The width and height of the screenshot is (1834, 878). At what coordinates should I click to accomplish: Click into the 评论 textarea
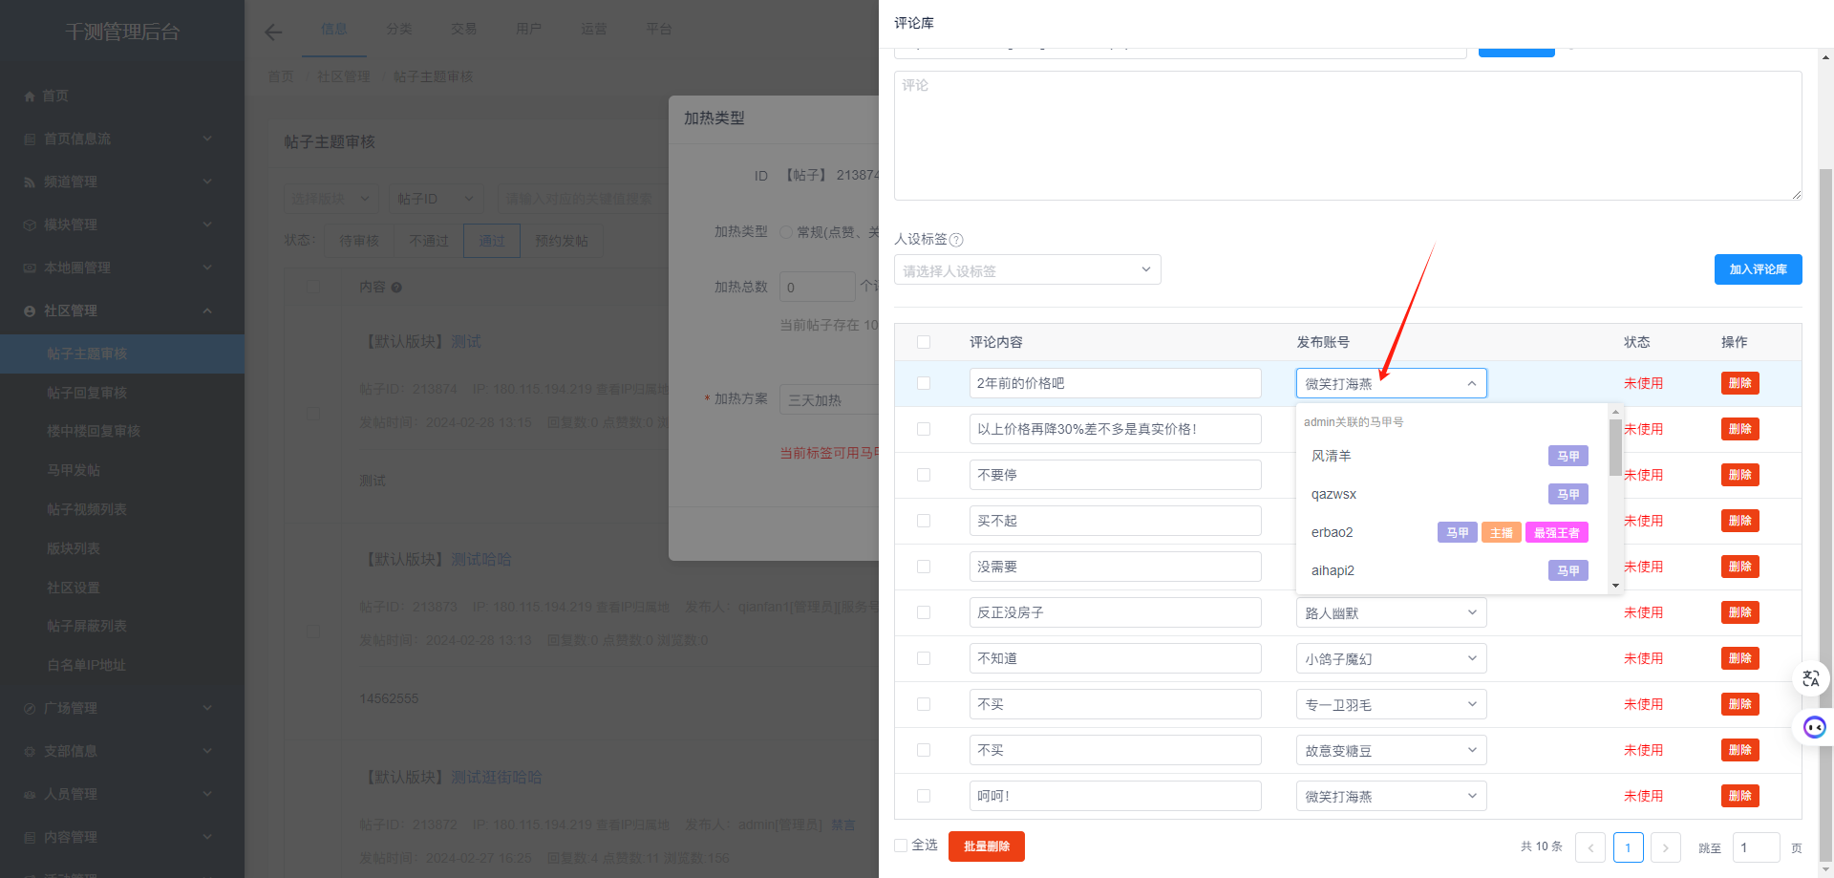(1348, 136)
